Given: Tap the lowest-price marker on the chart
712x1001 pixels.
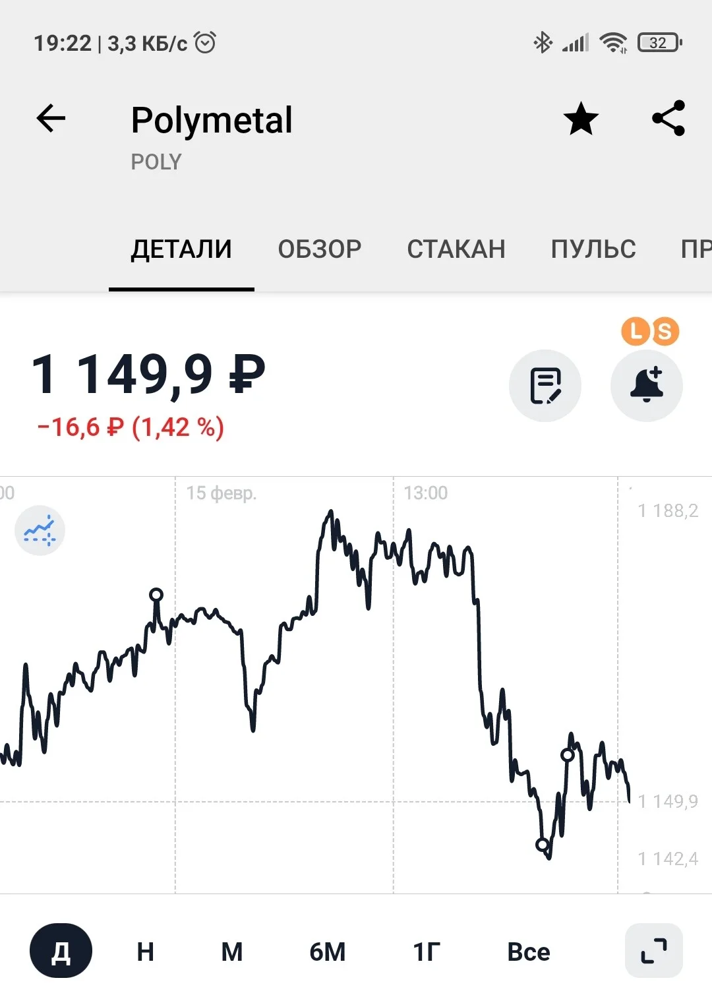Looking at the screenshot, I should coord(543,845).
